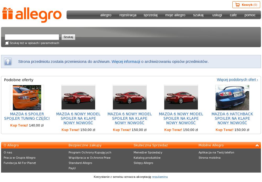This screenshot has height=182, width=262.
Task: Click the Skuteczna Sprzedaż footer heading
Action: click(151, 145)
